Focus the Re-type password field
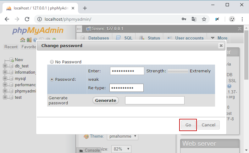249x153 pixels. coord(126,88)
